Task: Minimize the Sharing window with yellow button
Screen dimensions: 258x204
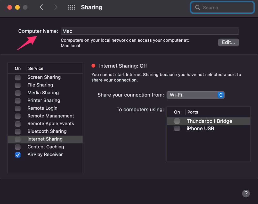Action: pos(18,7)
